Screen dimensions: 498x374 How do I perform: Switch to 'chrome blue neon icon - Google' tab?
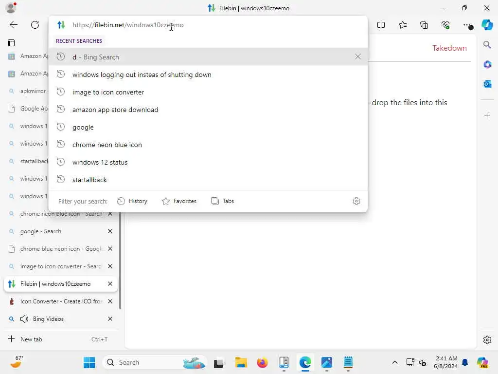pos(60,249)
